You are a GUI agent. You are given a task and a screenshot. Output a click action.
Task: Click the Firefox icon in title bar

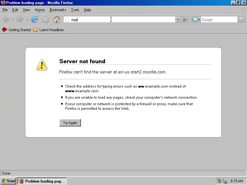click(3, 3)
